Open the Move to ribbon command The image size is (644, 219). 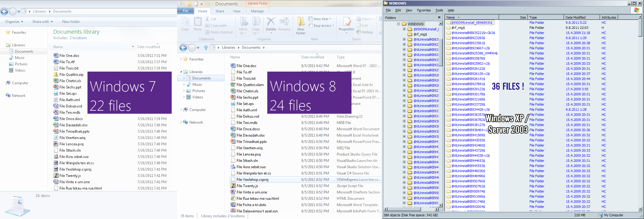(243, 25)
